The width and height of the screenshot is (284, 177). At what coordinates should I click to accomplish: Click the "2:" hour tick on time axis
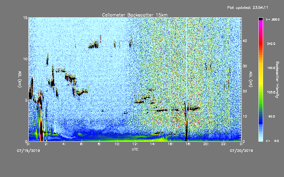point(46,144)
